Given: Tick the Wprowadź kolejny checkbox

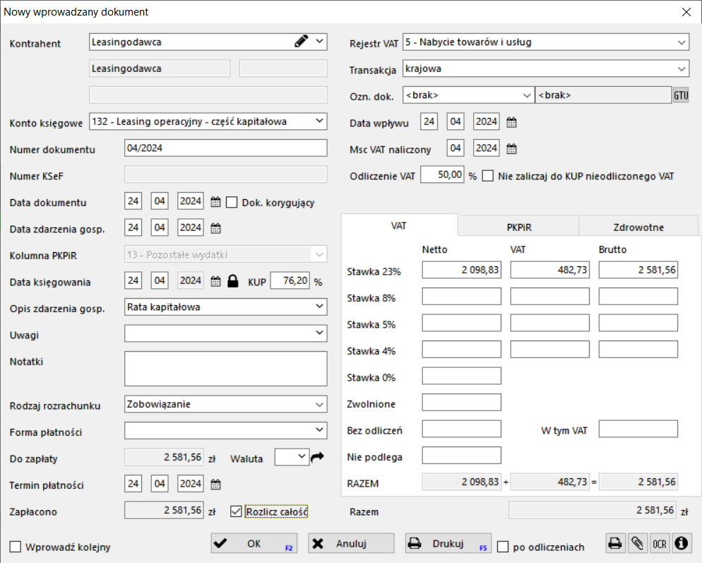Looking at the screenshot, I should (x=16, y=547).
